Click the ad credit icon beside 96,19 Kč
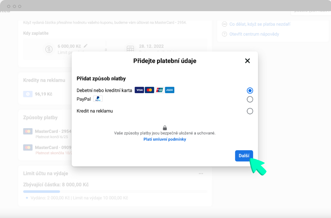The width and height of the screenshot is (331, 218). tap(28, 94)
